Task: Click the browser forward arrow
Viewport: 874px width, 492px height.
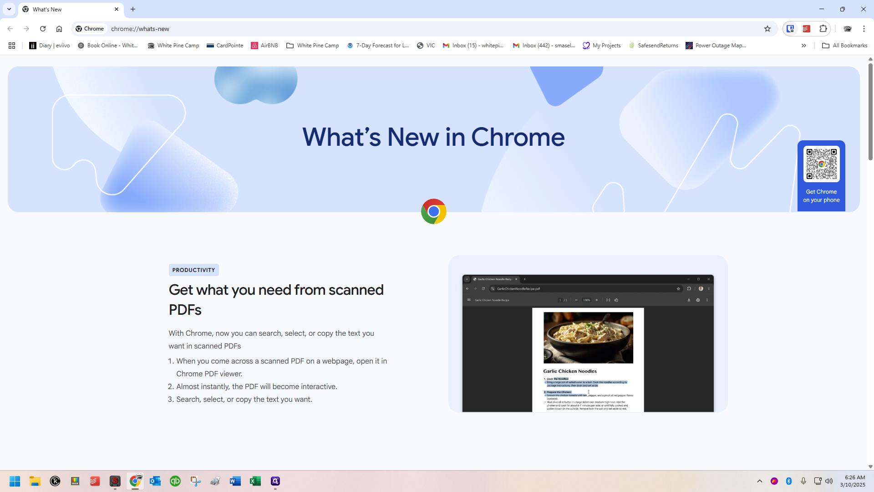Action: 26,29
